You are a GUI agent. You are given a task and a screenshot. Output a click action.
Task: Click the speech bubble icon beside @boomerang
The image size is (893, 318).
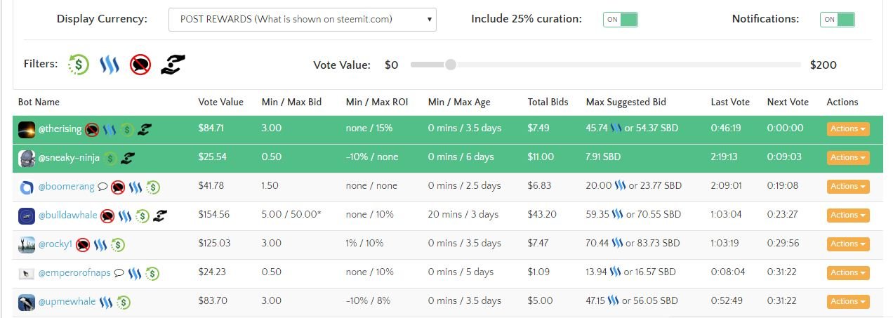102,187
